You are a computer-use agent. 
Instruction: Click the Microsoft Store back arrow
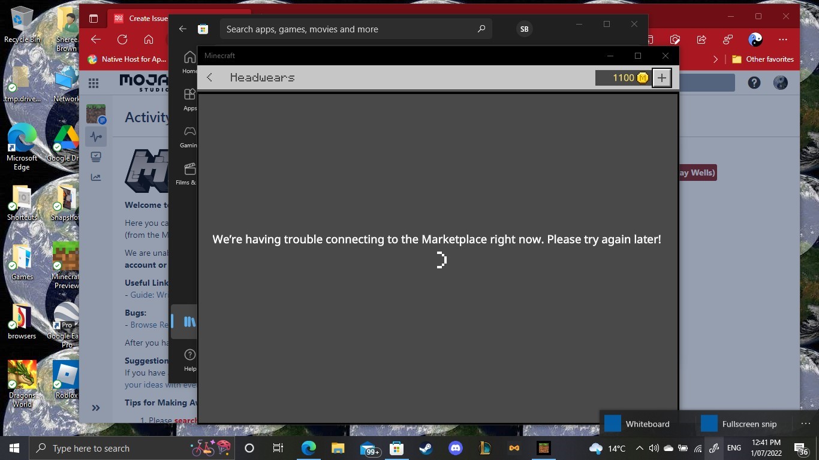183,29
